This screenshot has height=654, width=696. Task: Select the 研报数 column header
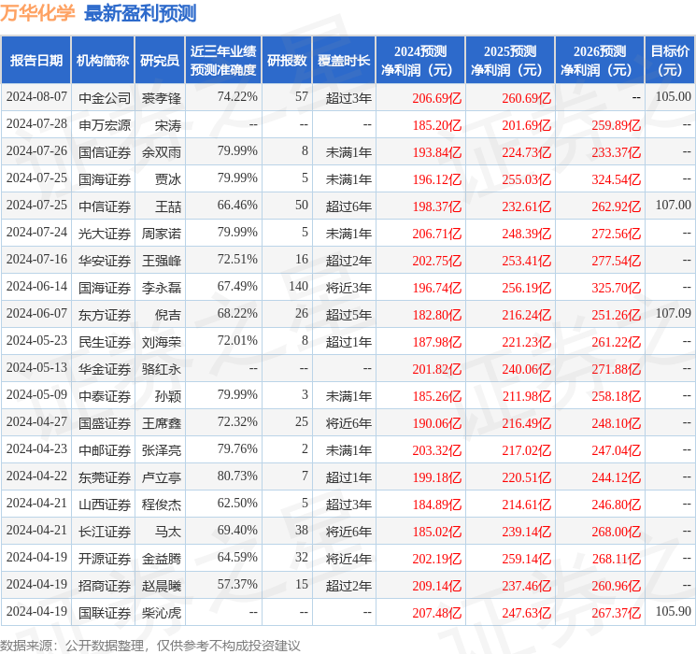click(x=287, y=61)
